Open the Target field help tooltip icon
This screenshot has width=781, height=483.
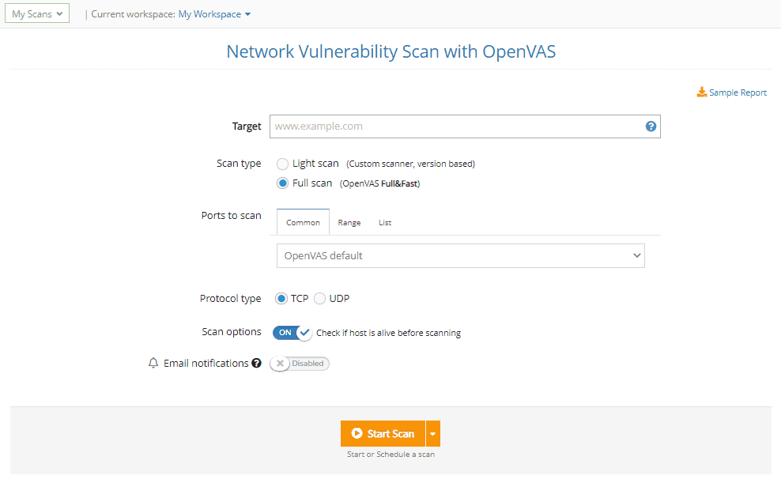650,126
